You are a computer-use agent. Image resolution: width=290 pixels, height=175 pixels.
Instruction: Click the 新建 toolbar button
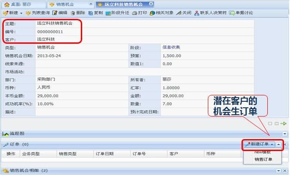(x=11, y=13)
